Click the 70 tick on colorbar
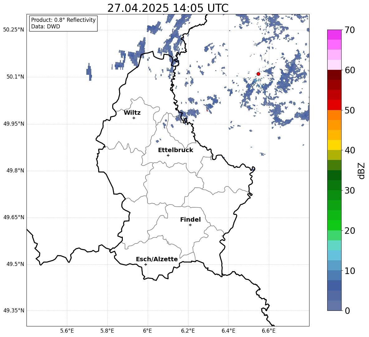Screen dimensions: 369x337 [x=350, y=30]
